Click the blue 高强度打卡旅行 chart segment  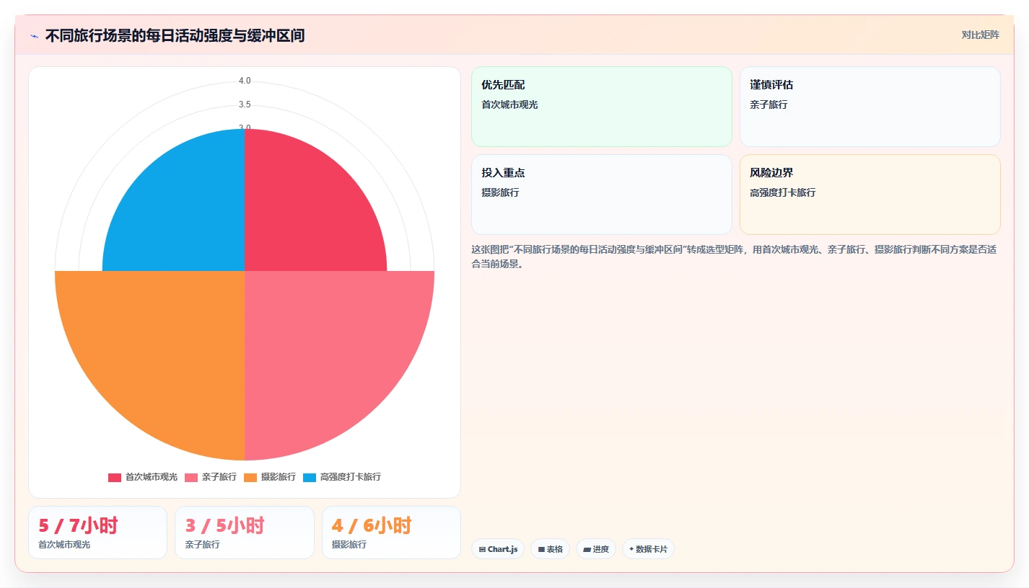[x=186, y=213]
